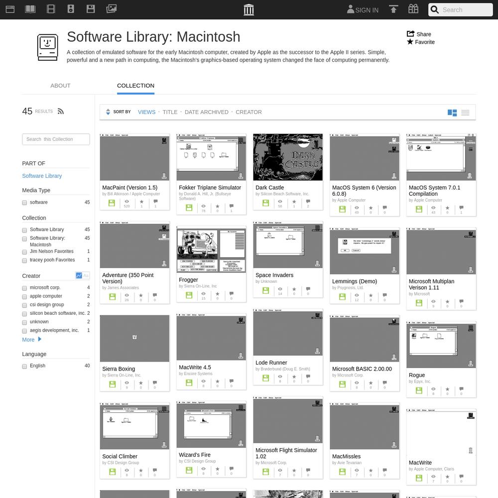Check the software media type checkbox
This screenshot has height=498, width=498.
pos(24,203)
